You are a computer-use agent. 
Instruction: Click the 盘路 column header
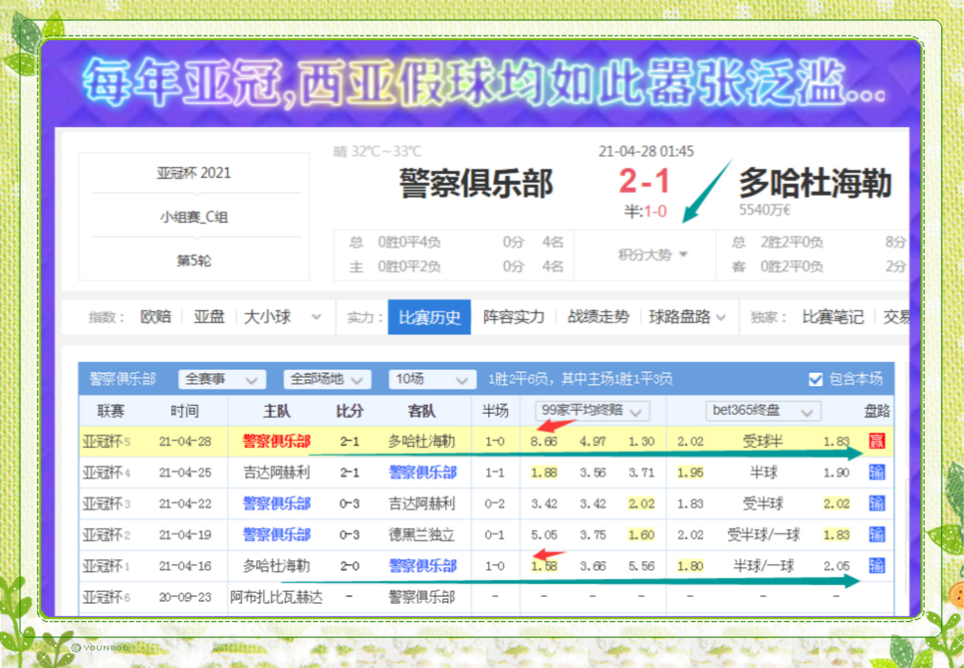pos(877,412)
